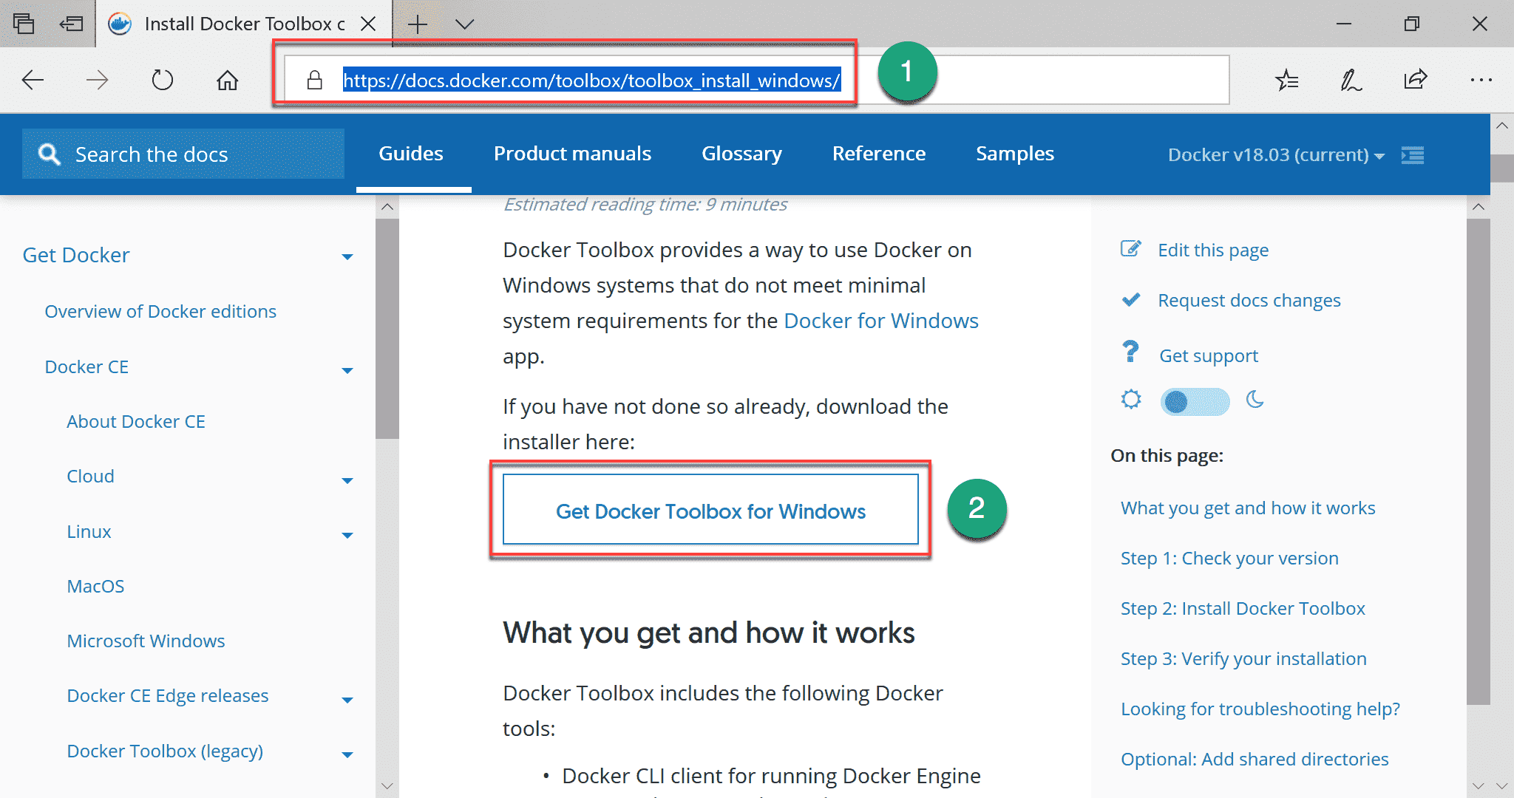Open Looking for troubleshooting help? link
Image resolution: width=1514 pixels, height=798 pixels.
[x=1260, y=709]
